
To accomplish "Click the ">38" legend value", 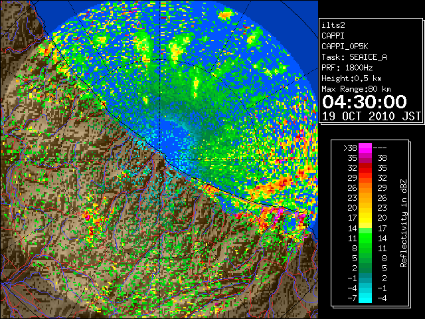I will coord(350,148).
